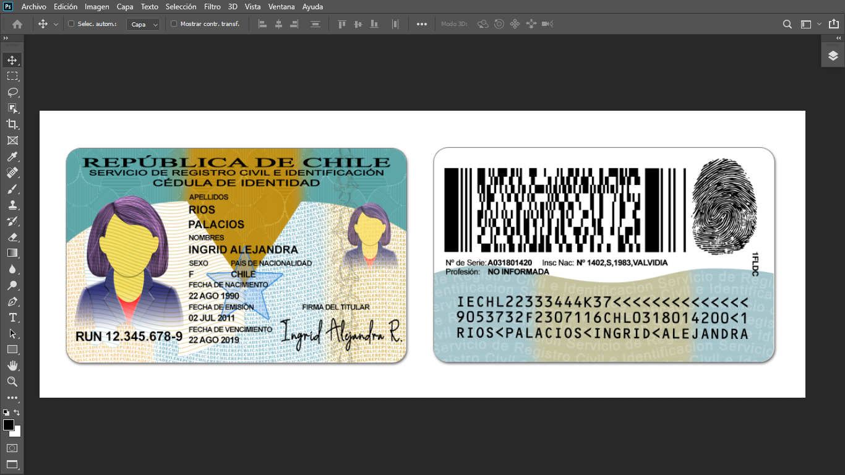Select the Spot Healing Brush tool
845x475 pixels.
12,173
